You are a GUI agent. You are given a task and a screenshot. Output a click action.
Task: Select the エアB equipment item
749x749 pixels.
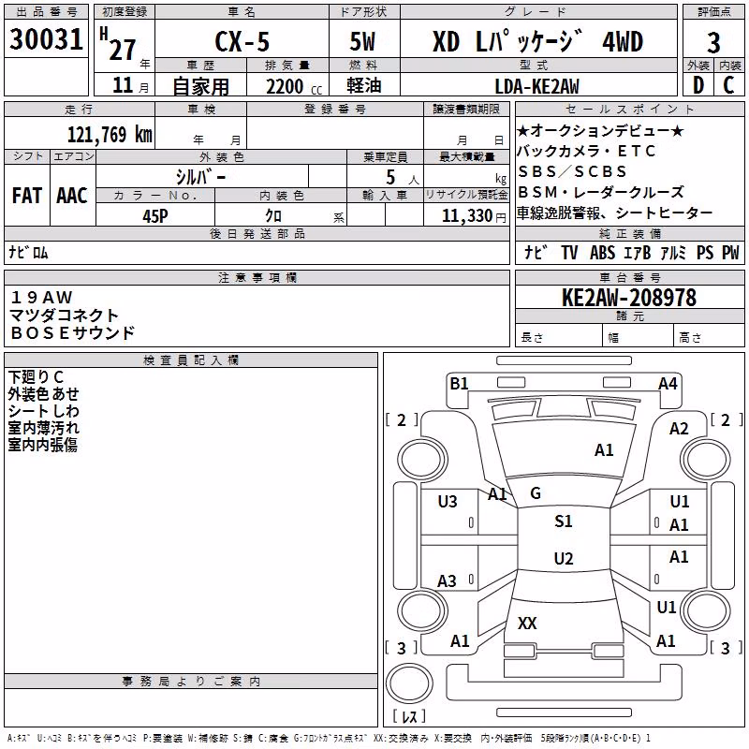(x=638, y=253)
